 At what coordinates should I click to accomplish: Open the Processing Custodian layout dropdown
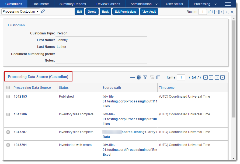click(21, 12)
